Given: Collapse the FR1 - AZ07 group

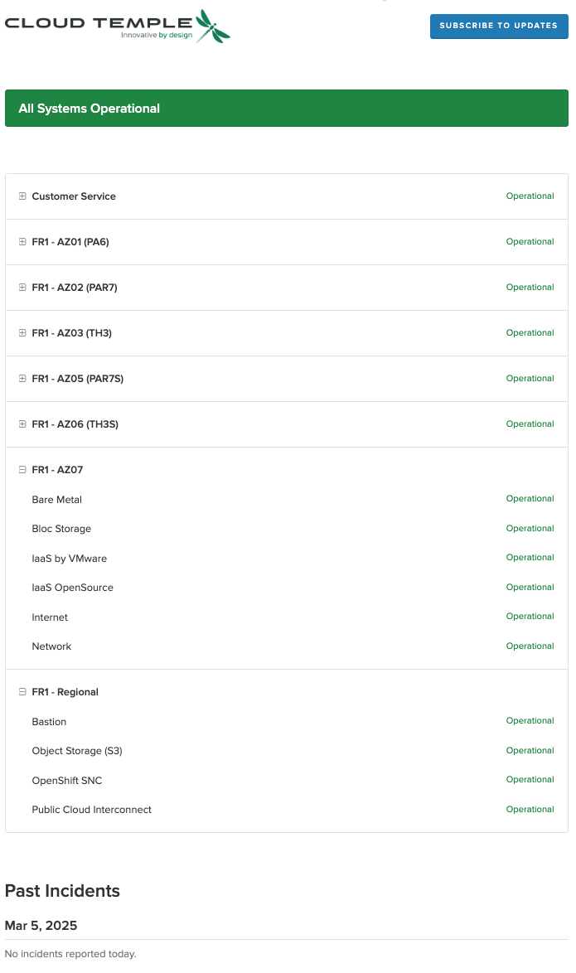Looking at the screenshot, I should click(x=22, y=470).
